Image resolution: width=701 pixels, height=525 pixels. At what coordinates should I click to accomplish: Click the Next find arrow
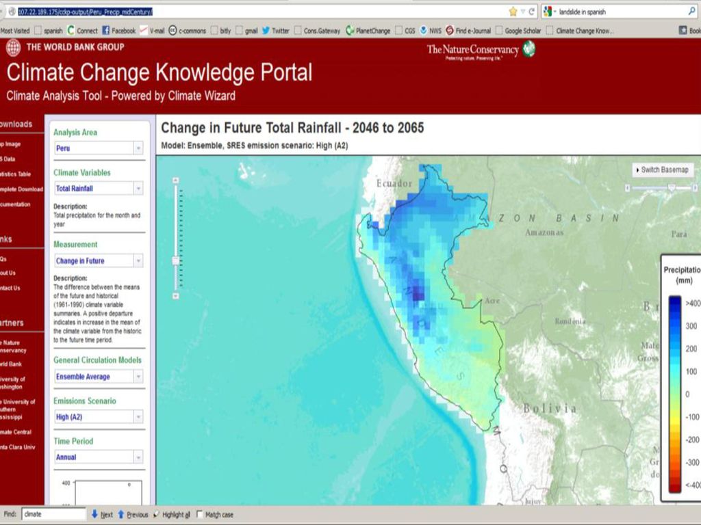[x=102, y=514]
